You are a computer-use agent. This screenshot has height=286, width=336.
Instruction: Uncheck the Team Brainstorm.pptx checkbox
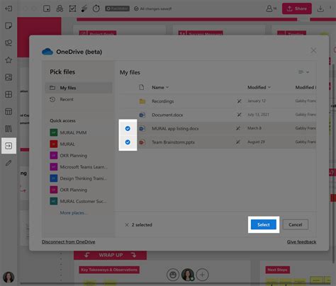click(x=128, y=142)
